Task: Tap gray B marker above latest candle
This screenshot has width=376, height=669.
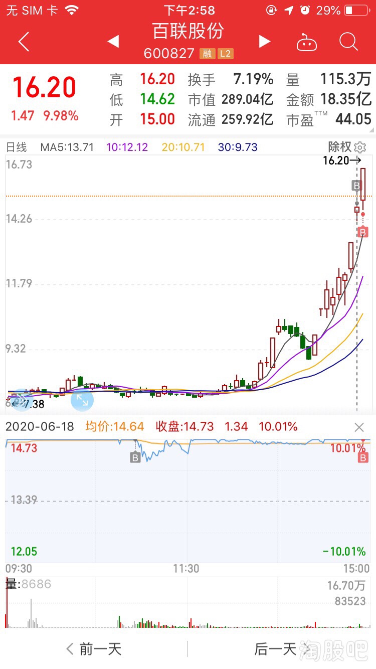Action: click(357, 186)
